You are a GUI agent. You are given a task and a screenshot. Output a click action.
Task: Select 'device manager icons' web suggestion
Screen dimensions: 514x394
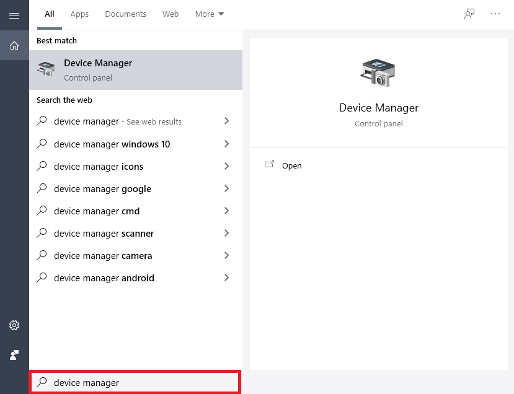tap(99, 167)
